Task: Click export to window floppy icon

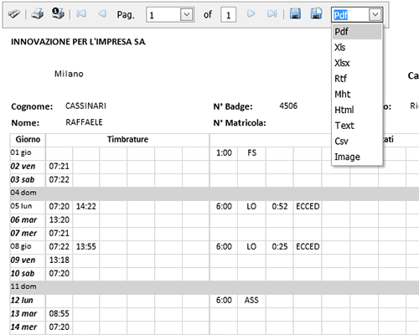Action: tap(316, 13)
